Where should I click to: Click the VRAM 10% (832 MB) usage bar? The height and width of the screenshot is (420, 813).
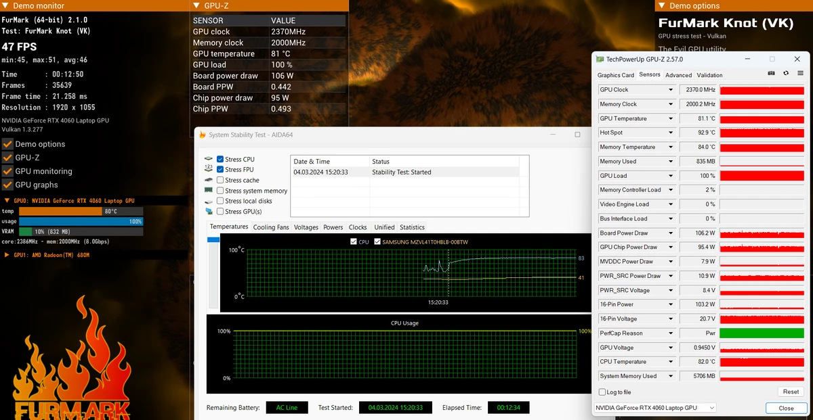pyautogui.click(x=81, y=231)
